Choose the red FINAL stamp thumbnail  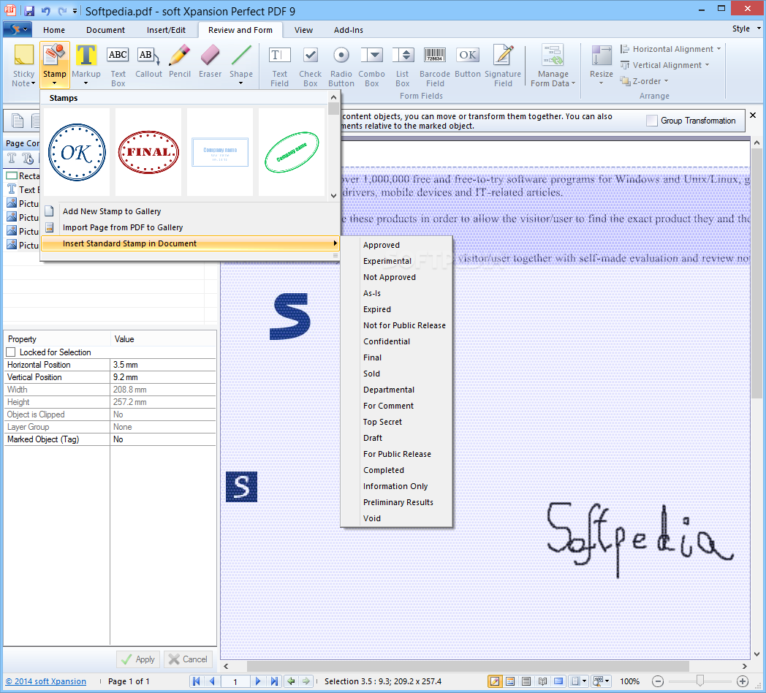tap(148, 153)
